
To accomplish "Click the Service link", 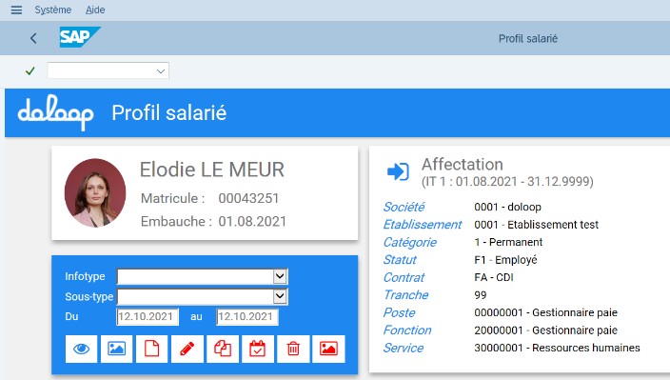I will [x=403, y=348].
